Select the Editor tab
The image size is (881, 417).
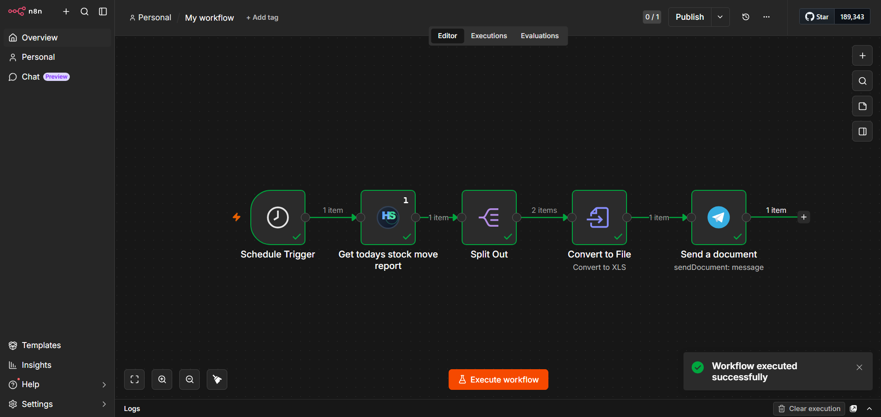pos(447,36)
